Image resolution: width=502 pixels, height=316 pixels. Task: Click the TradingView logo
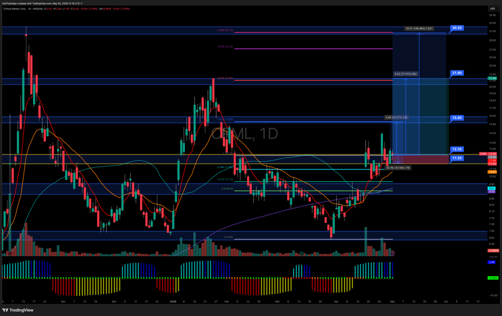click(19, 309)
